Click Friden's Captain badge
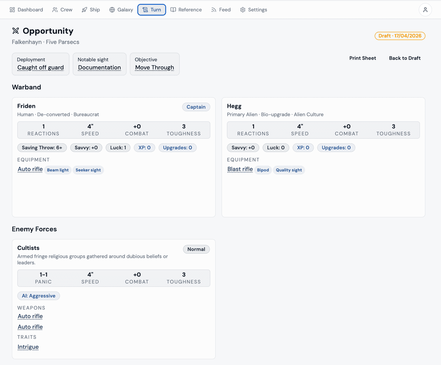This screenshot has width=441, height=365. [196, 107]
